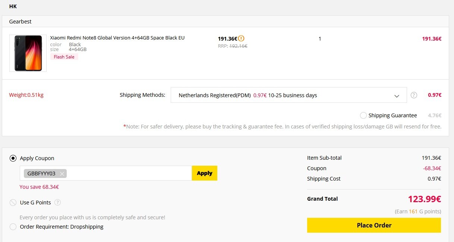
Task: Click the Flash Sale tag
Action: click(x=64, y=57)
